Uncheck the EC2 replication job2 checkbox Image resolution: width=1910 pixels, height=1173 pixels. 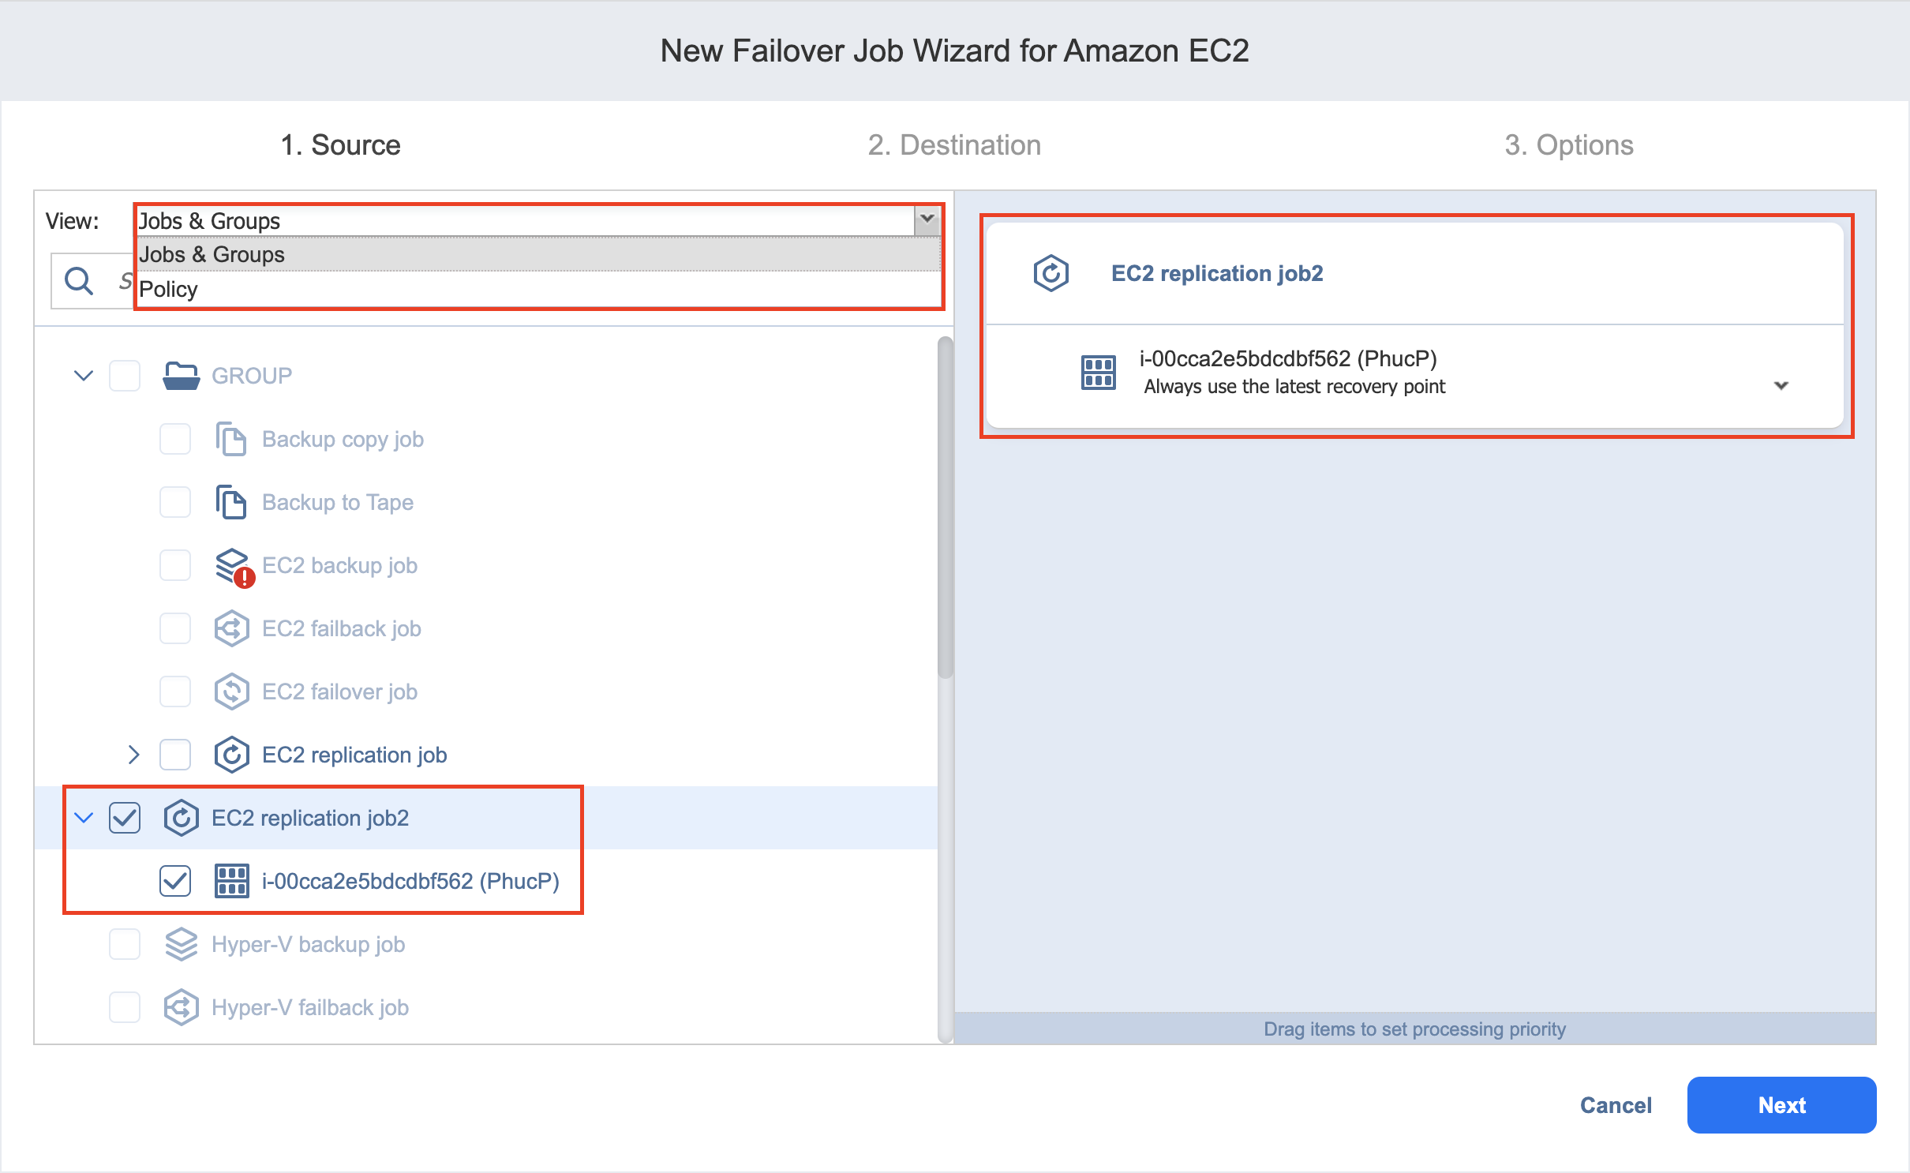point(125,818)
